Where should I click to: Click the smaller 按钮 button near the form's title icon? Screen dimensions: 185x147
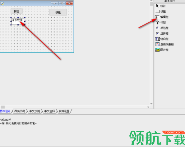pos(16,11)
